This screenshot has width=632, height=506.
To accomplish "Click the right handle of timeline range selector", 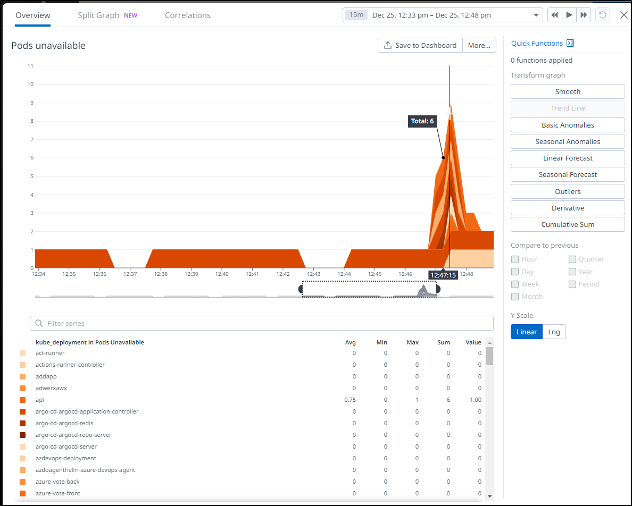I will [438, 289].
